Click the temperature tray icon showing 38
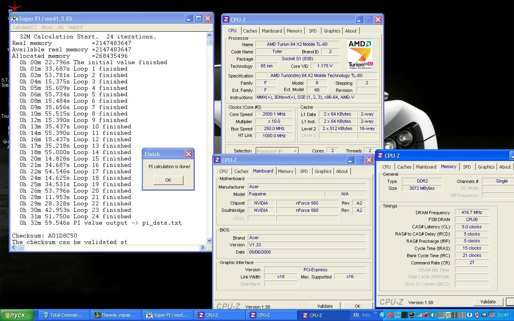This screenshot has width=514, height=321. [448, 315]
